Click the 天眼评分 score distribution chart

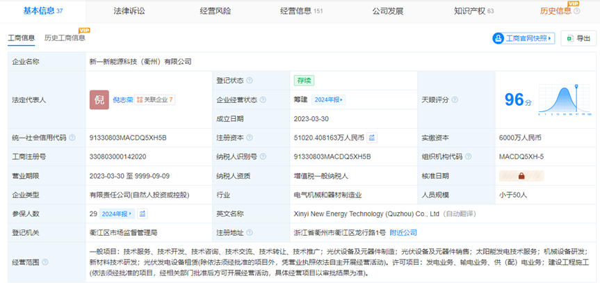pos(566,99)
